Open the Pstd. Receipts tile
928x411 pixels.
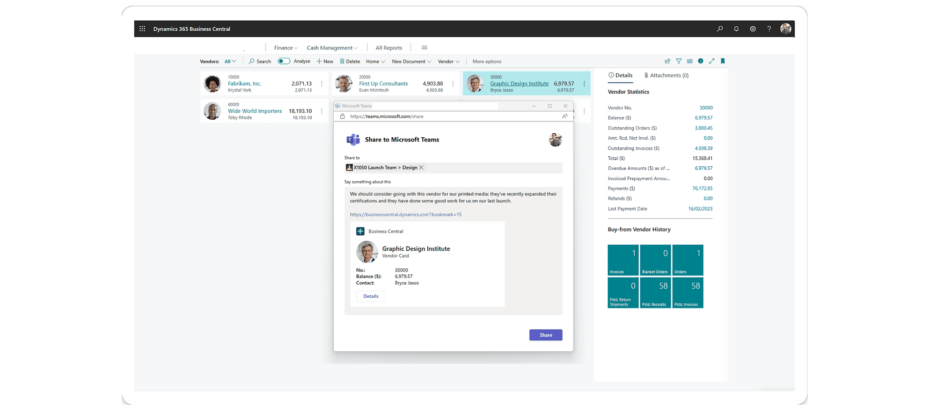pyautogui.click(x=655, y=293)
